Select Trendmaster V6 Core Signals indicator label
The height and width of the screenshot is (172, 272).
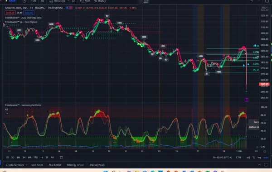pyautogui.click(x=21, y=22)
